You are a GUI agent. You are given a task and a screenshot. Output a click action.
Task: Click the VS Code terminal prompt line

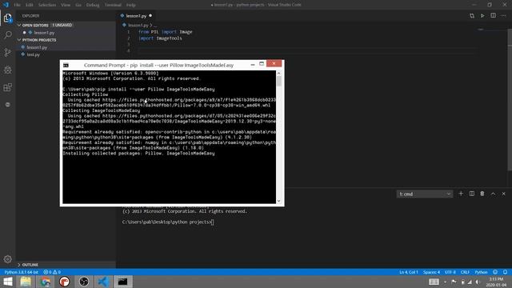pos(168,222)
